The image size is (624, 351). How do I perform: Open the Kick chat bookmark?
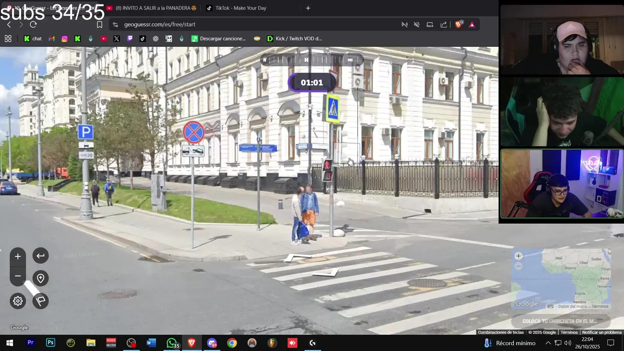33,39
